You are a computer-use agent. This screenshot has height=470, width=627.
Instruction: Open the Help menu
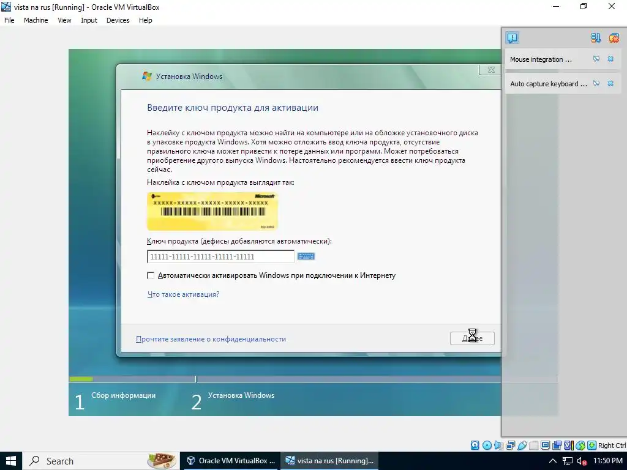145,20
